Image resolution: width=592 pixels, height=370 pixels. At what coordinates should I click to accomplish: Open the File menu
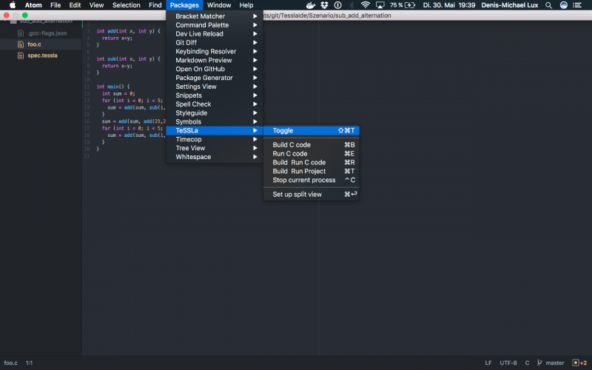[55, 5]
